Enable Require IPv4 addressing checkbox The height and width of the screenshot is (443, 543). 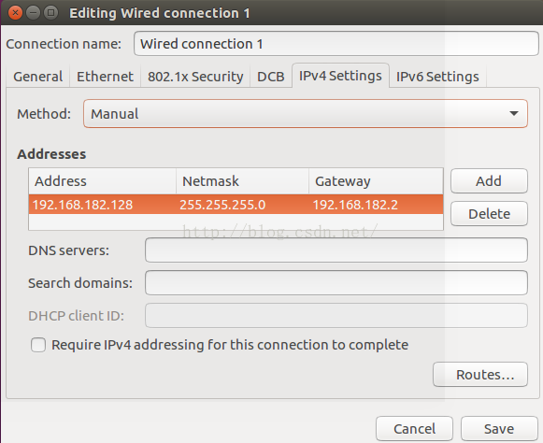tap(38, 345)
